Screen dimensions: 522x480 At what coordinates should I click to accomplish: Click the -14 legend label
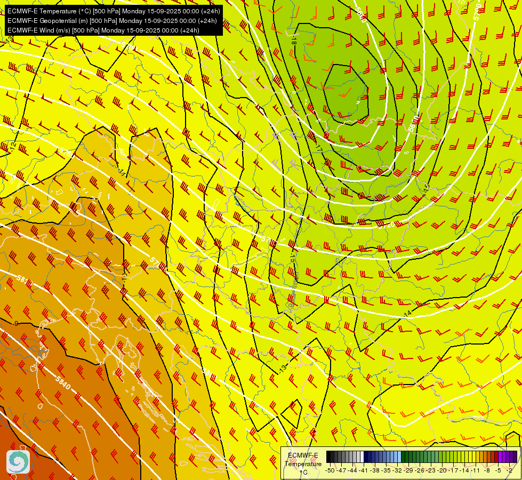point(464,470)
